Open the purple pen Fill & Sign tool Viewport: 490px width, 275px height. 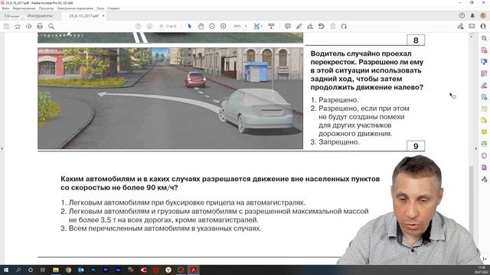click(484, 85)
